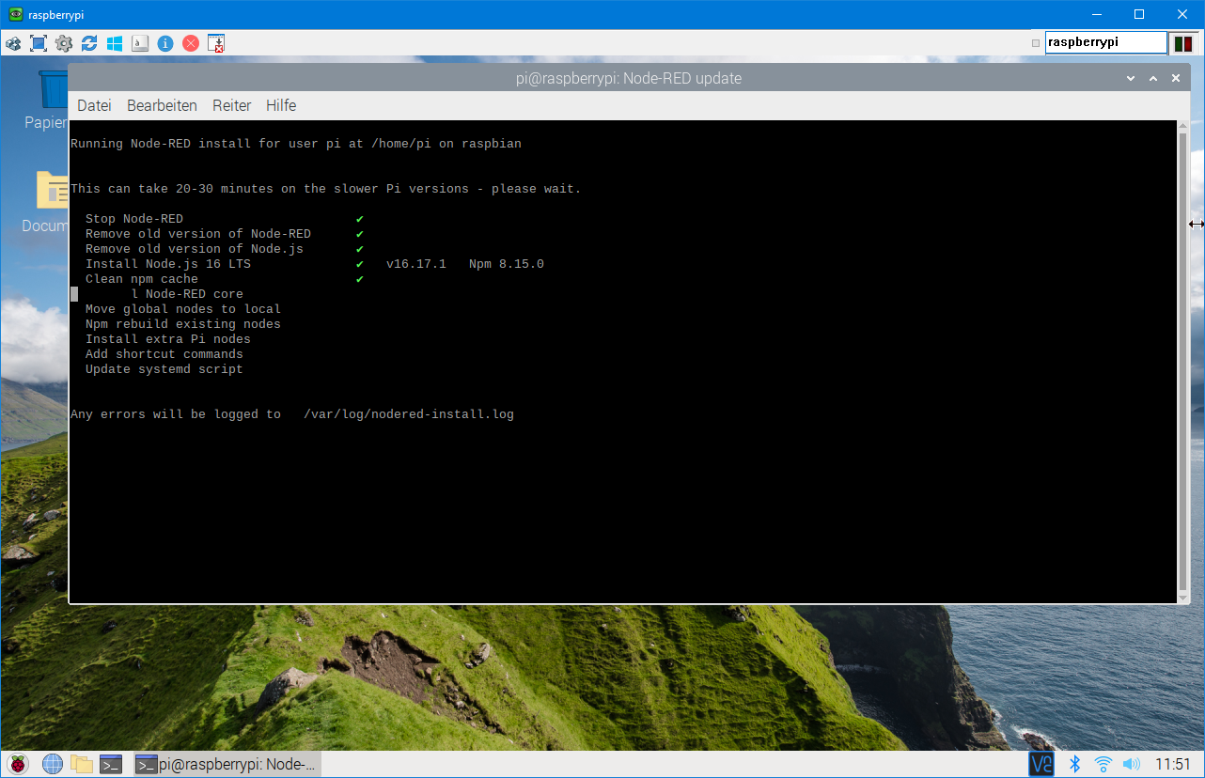The height and width of the screenshot is (778, 1205).
Task: Click the VNC server tray icon
Action: 1041,764
